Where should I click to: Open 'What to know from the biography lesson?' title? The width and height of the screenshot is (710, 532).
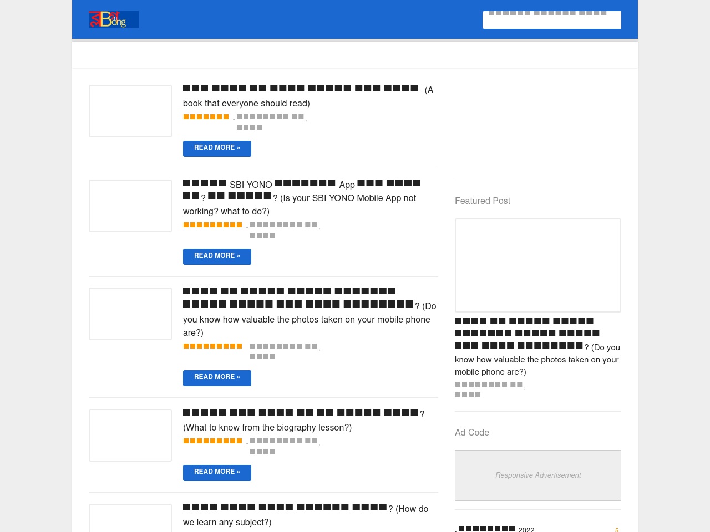[304, 420]
